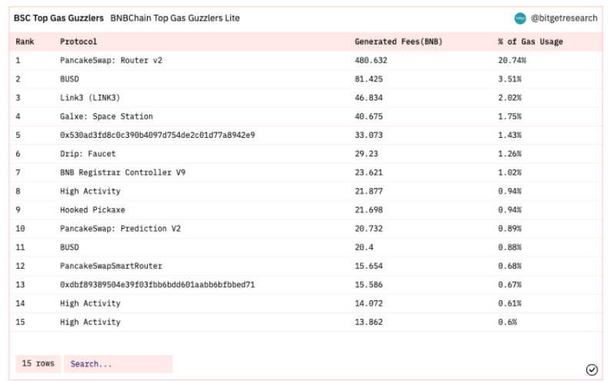The height and width of the screenshot is (382, 610).
Task: Select High Activity in rank 8 row
Action: point(90,191)
